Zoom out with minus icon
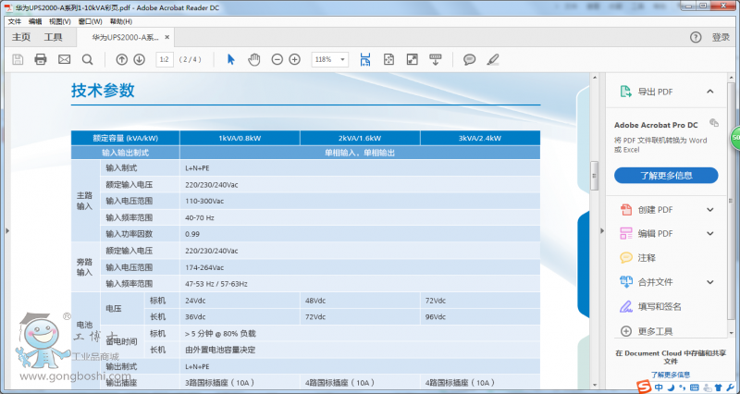740x394 pixels. point(277,59)
